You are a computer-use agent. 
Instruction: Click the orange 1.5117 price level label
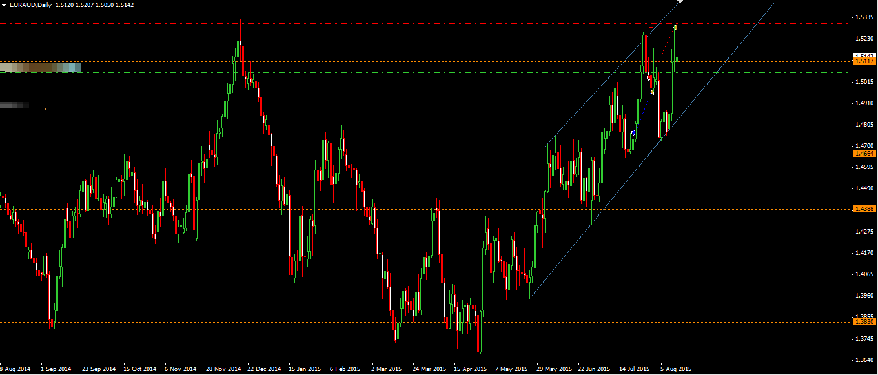click(864, 61)
